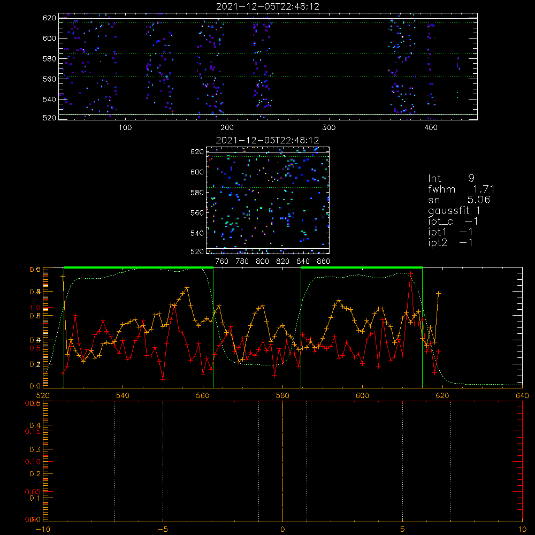Click the left thick green bar above profile plot
The height and width of the screenshot is (535, 535).
pyautogui.click(x=139, y=267)
